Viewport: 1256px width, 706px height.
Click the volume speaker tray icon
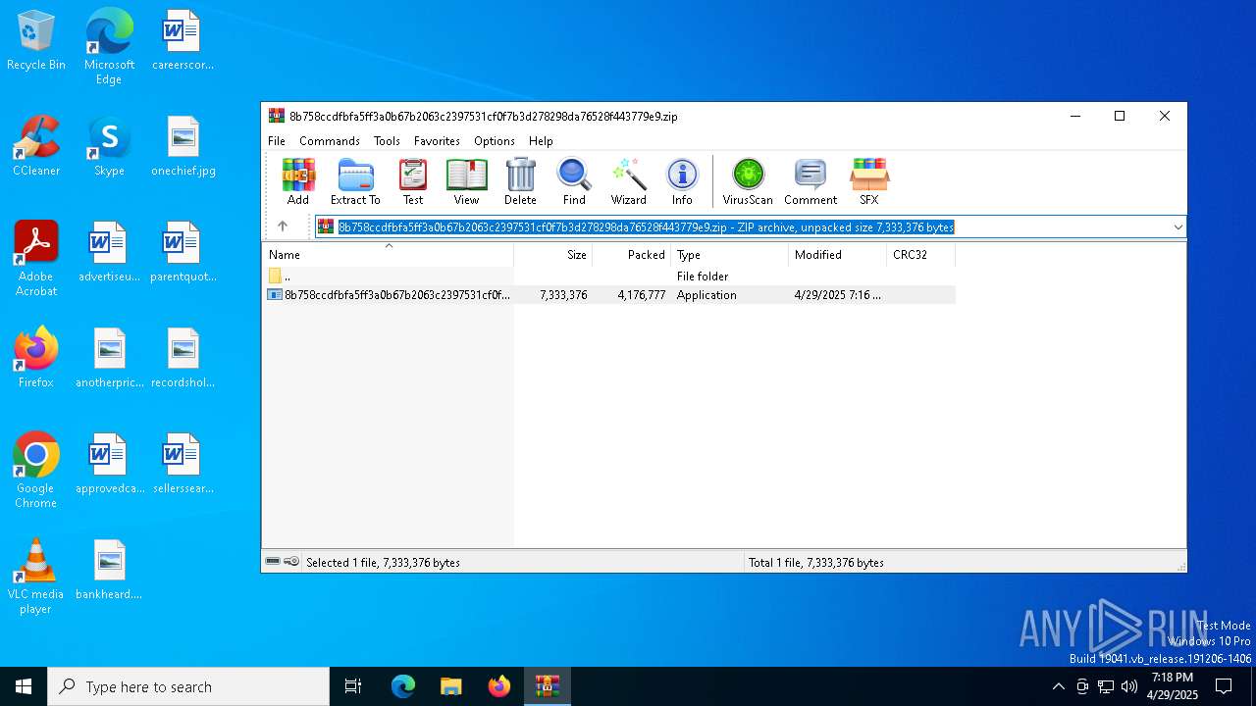(x=1129, y=686)
